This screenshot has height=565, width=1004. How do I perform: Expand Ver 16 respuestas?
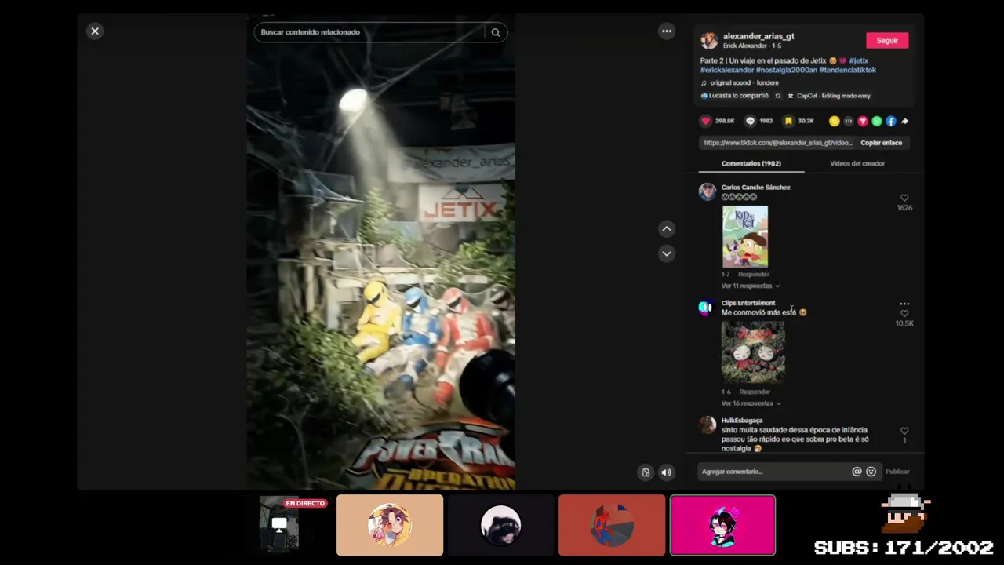pyautogui.click(x=751, y=403)
